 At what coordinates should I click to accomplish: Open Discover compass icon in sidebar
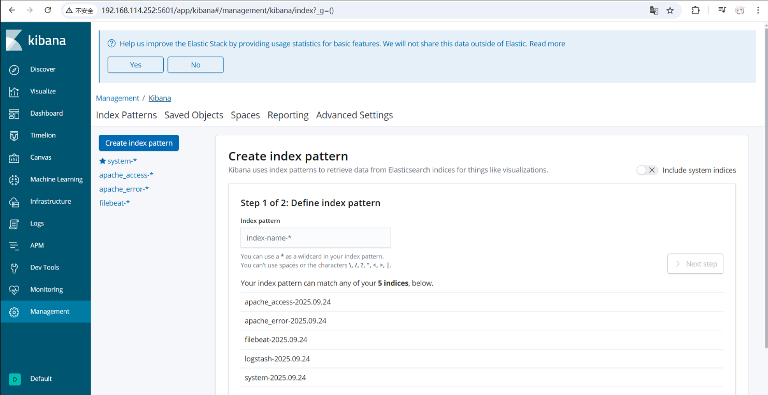tap(14, 69)
